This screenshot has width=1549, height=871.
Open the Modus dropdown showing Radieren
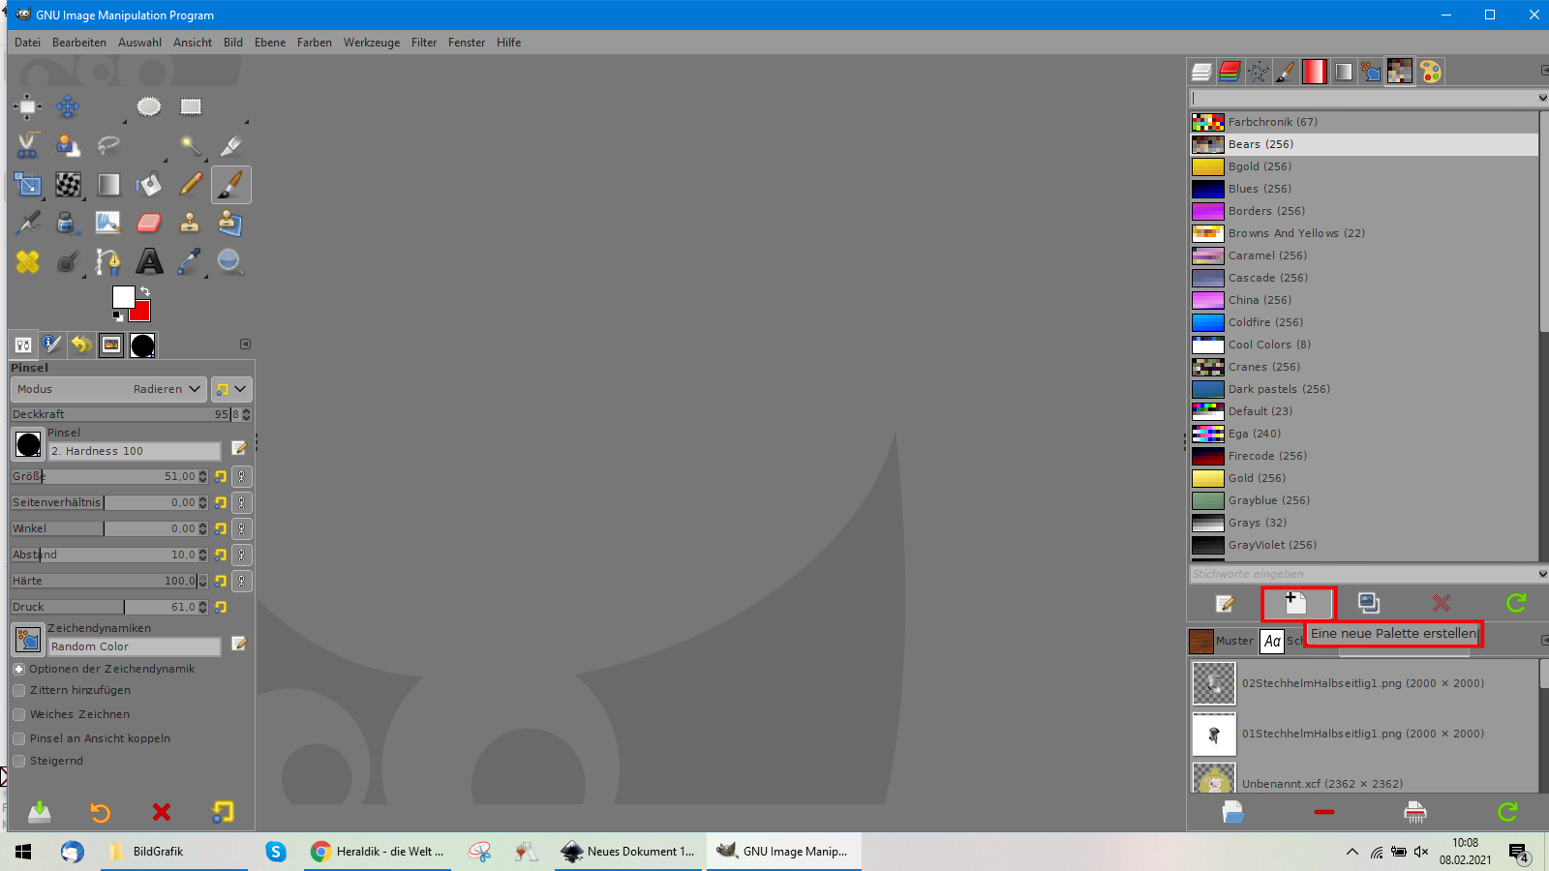click(108, 389)
